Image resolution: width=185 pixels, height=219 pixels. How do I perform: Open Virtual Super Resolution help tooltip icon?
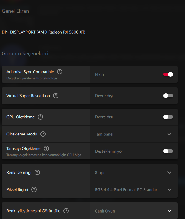pos(55,96)
